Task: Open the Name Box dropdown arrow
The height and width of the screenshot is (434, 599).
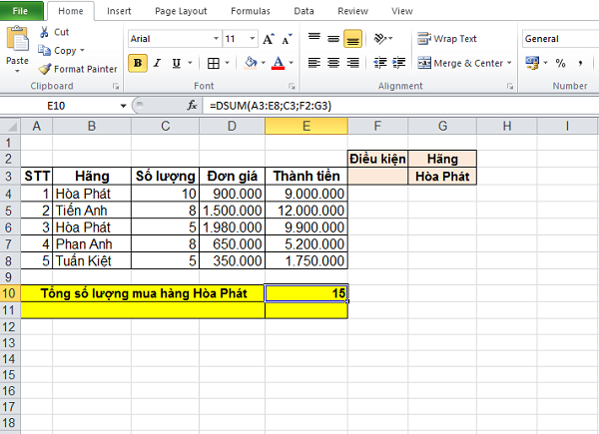Action: point(123,106)
